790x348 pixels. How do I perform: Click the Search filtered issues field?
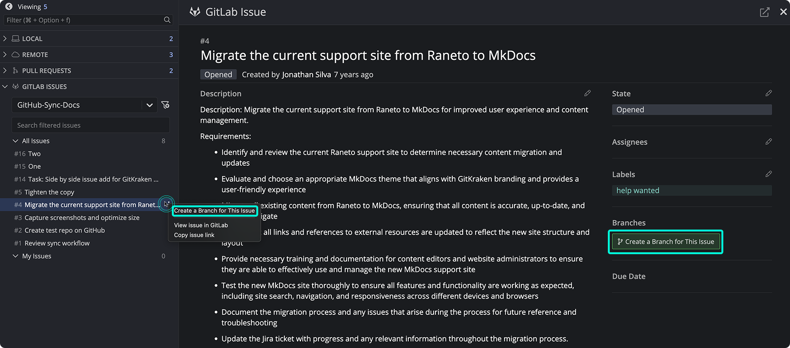pos(90,125)
